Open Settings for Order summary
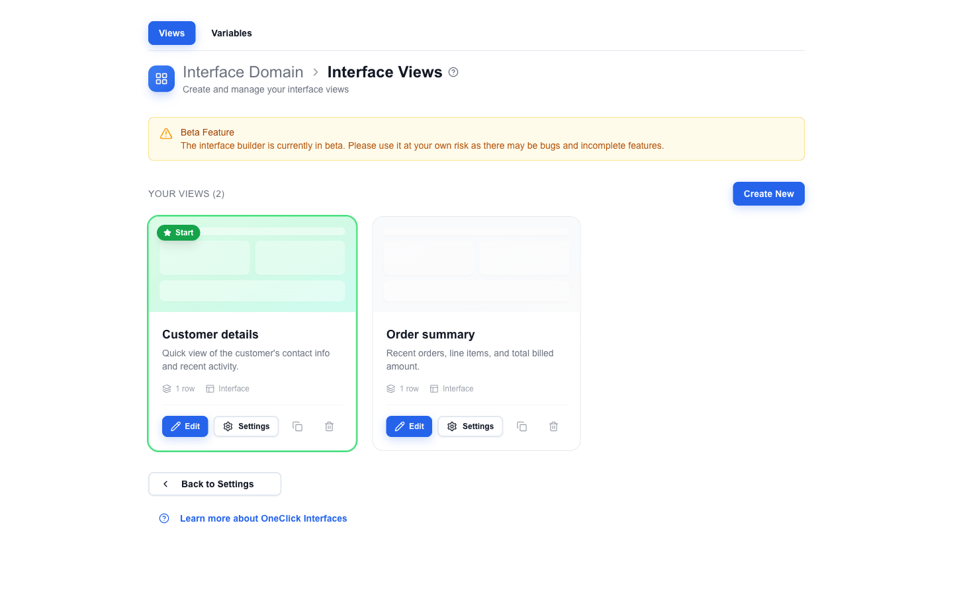The width and height of the screenshot is (953, 595). (471, 426)
